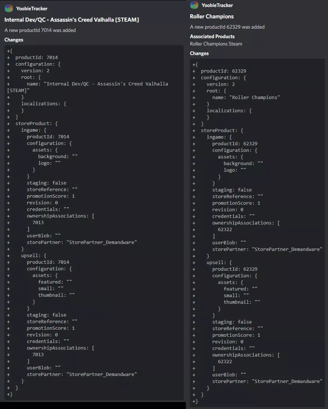Click "version: 2" in Roller Champions code block
The height and width of the screenshot is (409, 328).
click(x=221, y=84)
